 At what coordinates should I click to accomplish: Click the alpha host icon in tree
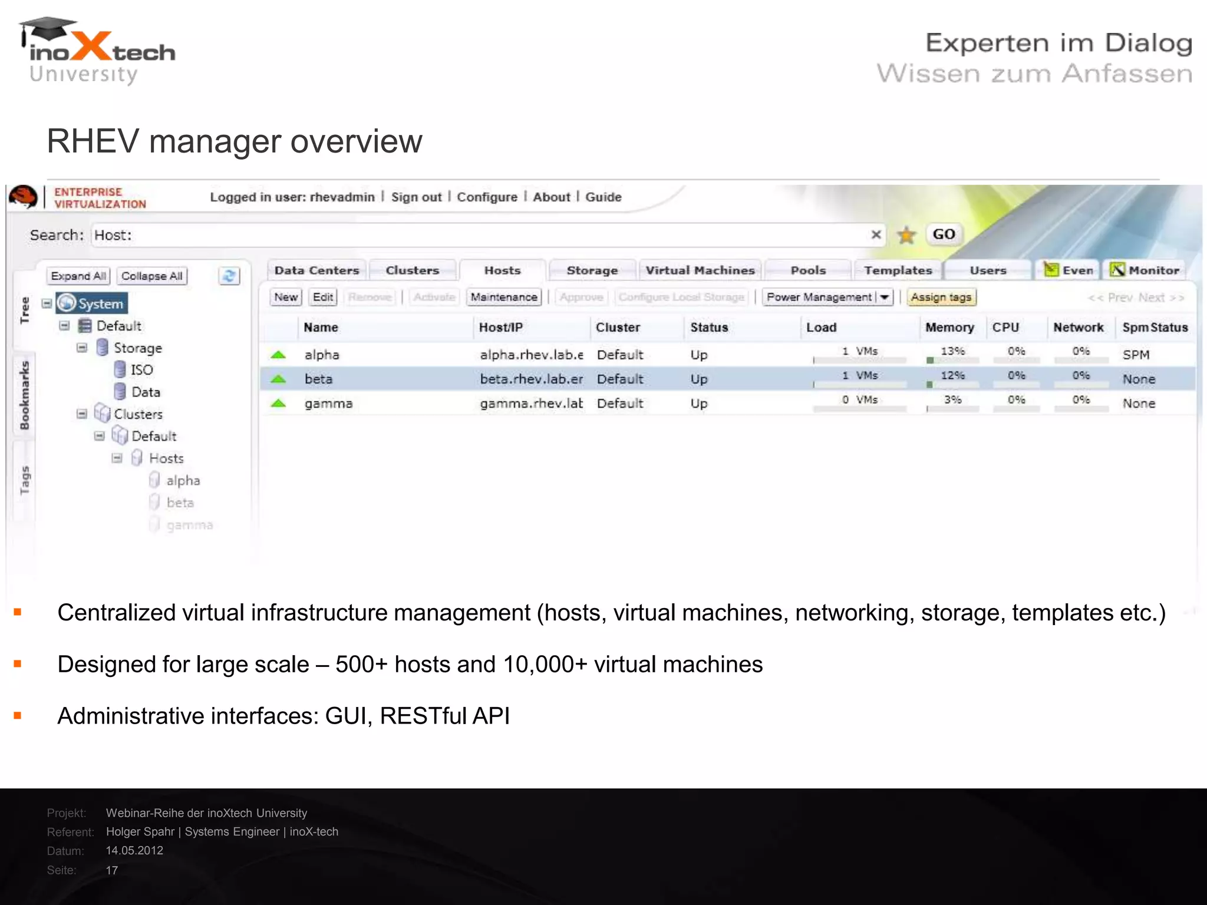[154, 480]
